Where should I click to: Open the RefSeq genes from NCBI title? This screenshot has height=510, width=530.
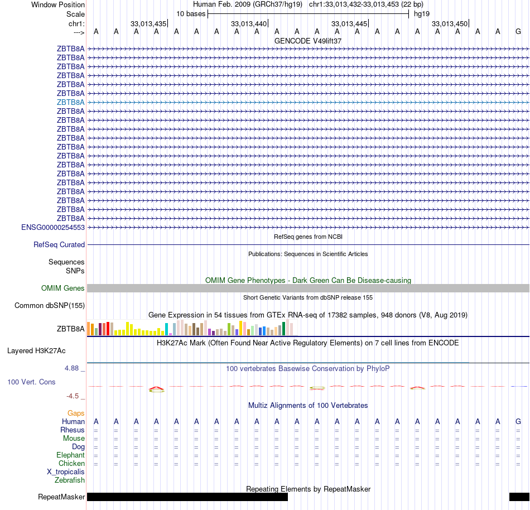coord(308,237)
